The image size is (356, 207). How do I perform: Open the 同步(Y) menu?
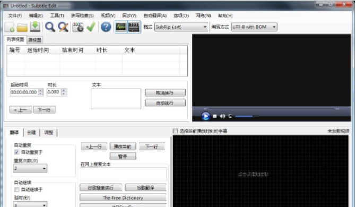pyautogui.click(x=129, y=15)
